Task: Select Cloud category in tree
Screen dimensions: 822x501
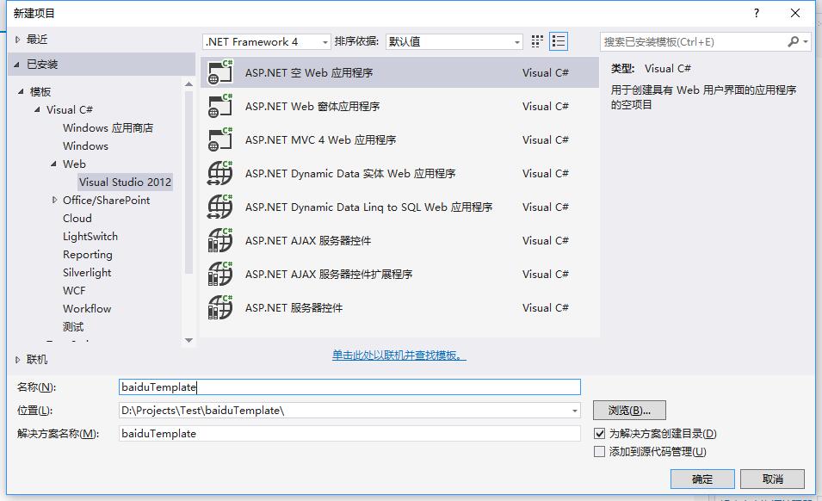Action: (x=77, y=218)
